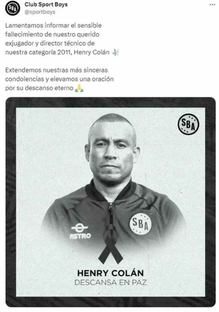
Task: Click the 'Lamentamos informar' tweet paragraph
Action: [x=62, y=39]
